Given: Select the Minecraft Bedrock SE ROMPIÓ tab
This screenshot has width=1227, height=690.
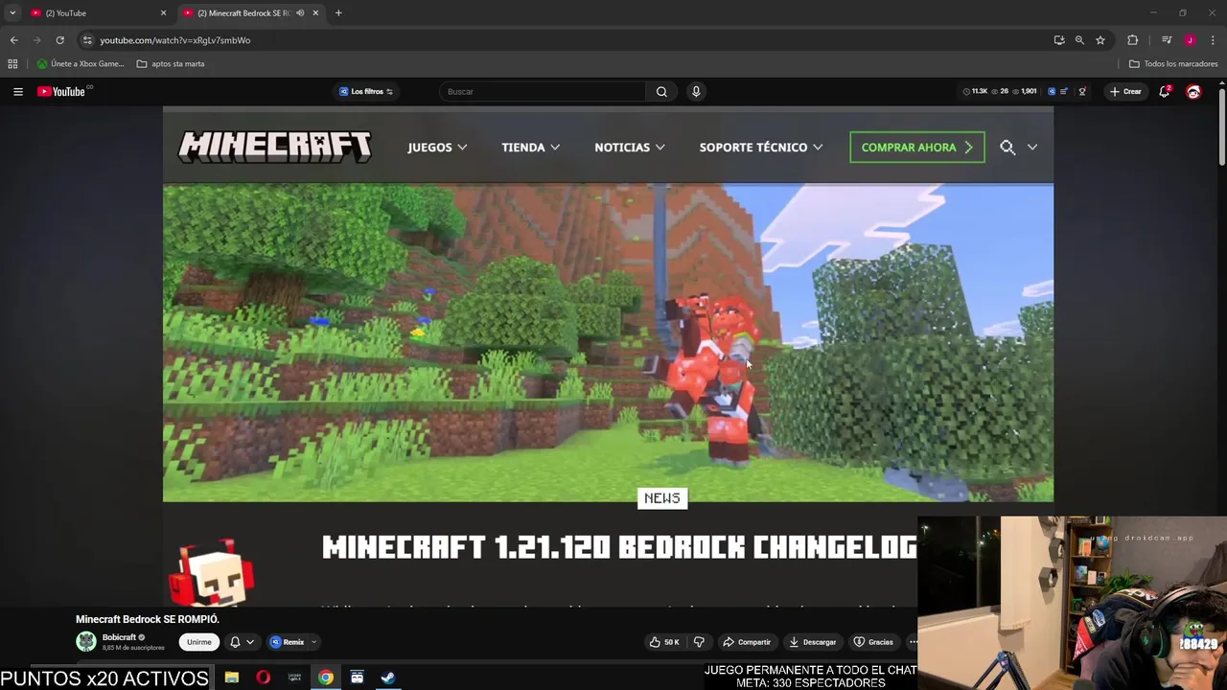Looking at the screenshot, I should click(x=244, y=13).
